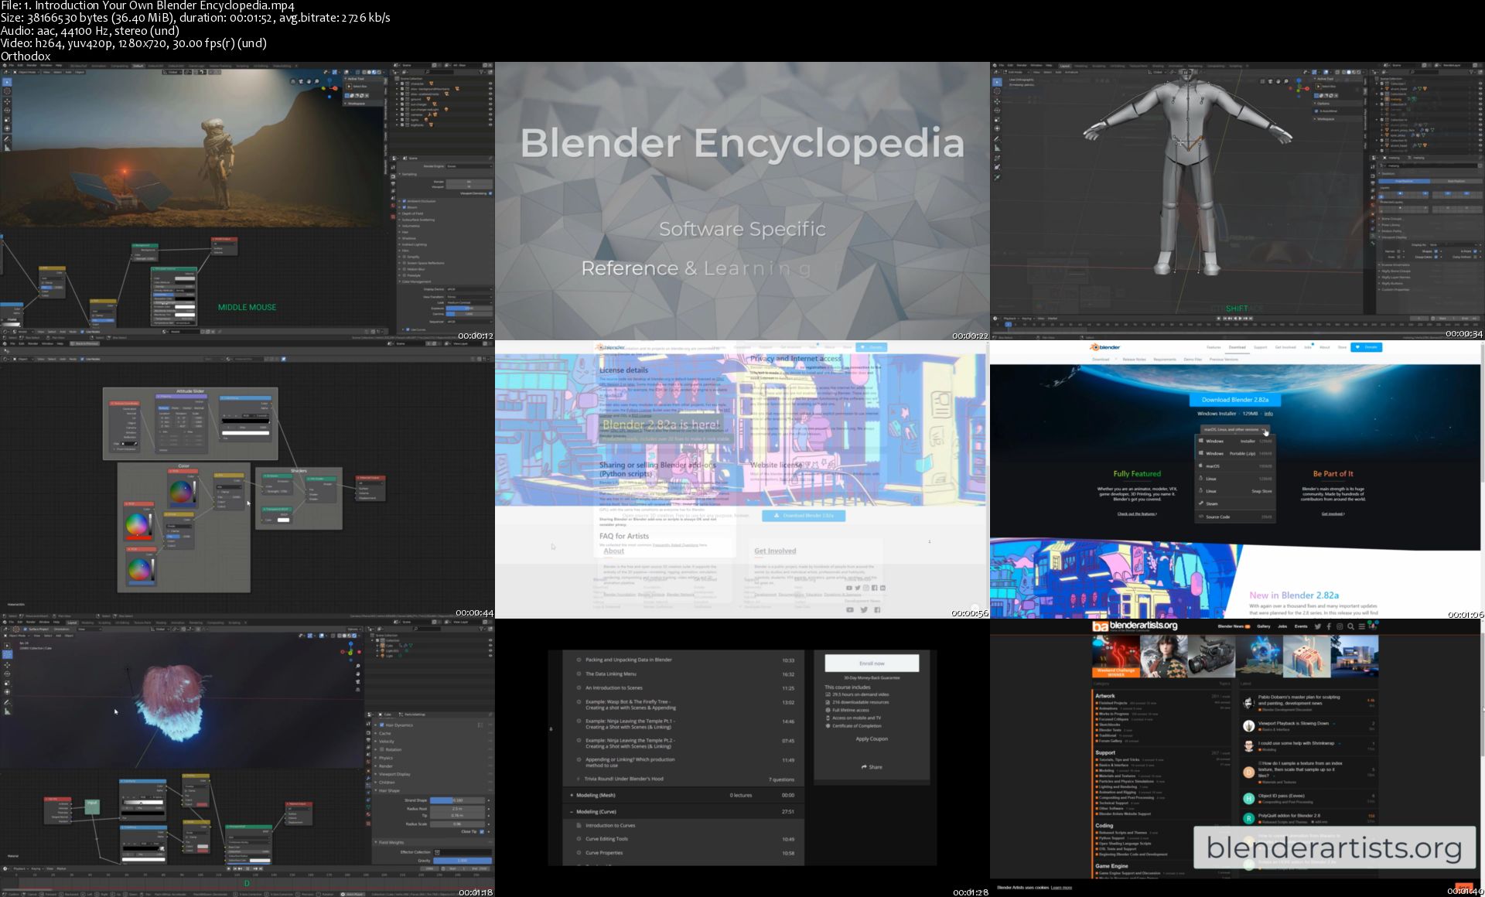Viewport: 1485px width, 897px height.
Task: Expand the Field Weights panel
Action: coord(391,842)
